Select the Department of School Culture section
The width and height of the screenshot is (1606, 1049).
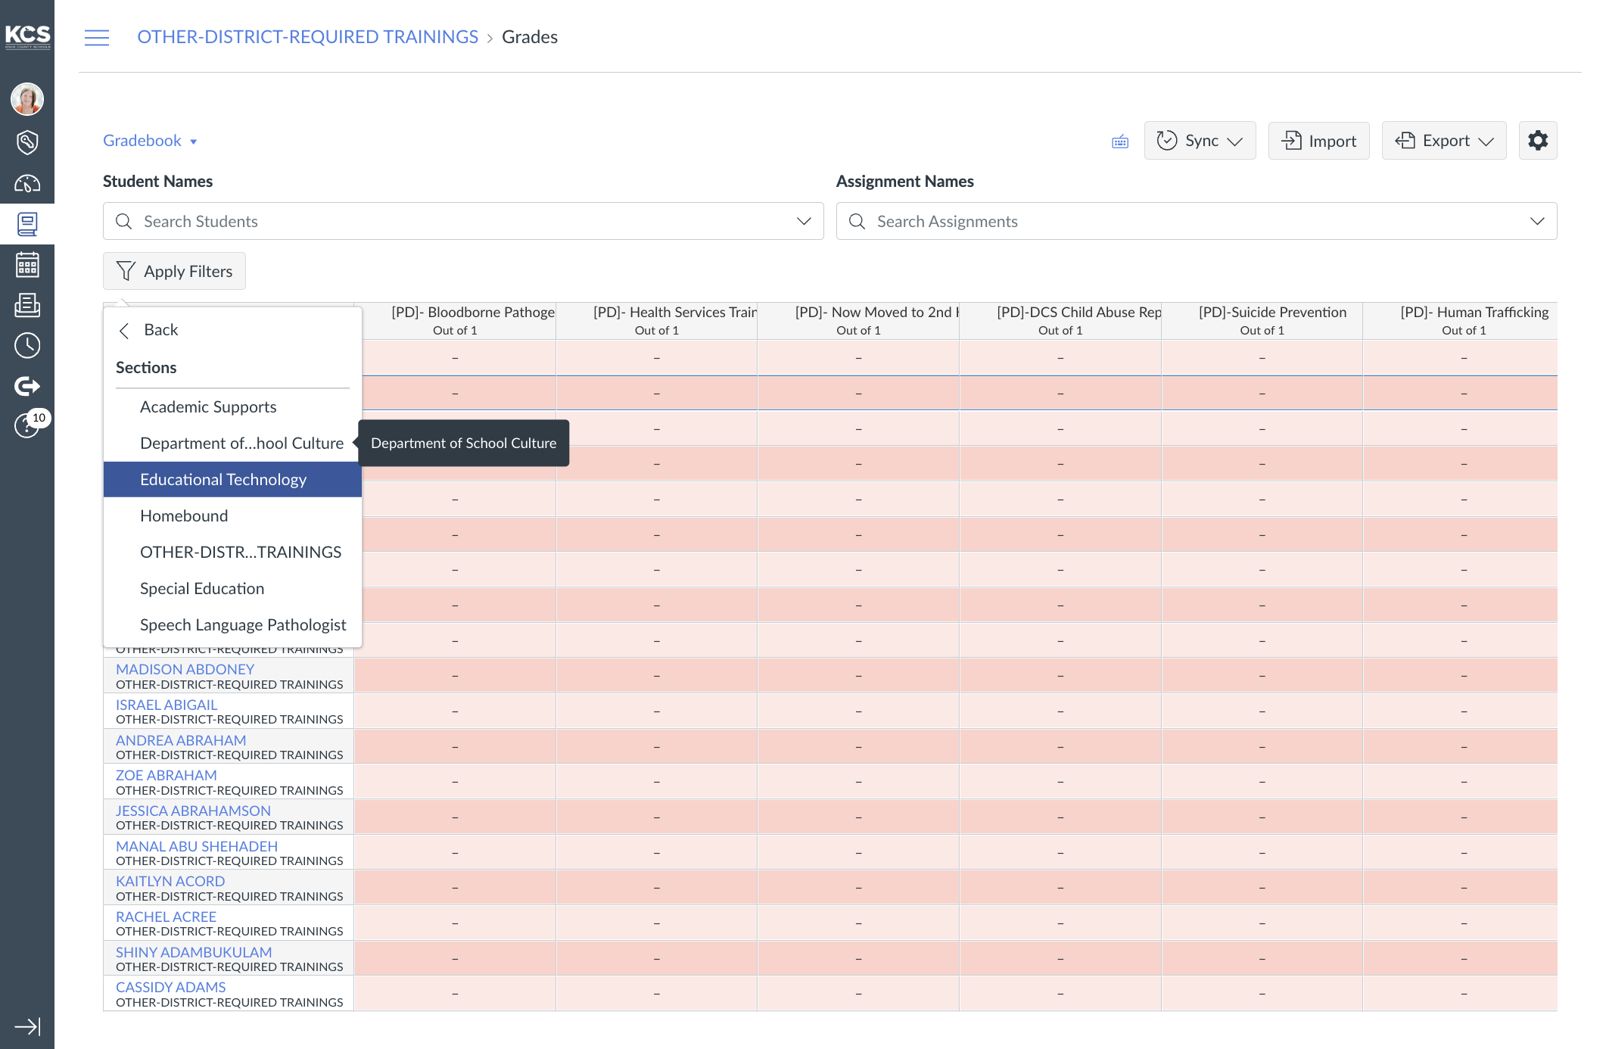(232, 444)
